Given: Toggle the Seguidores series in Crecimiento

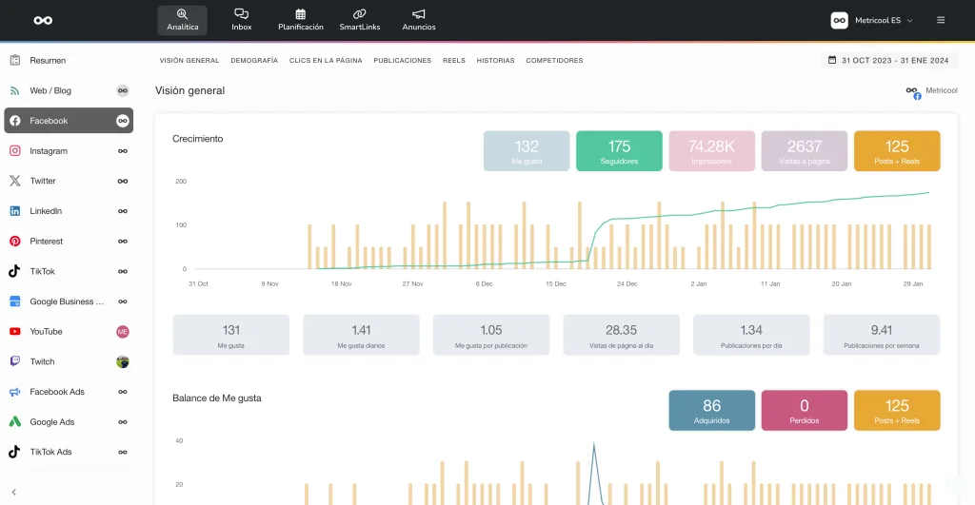Looking at the screenshot, I should tap(619, 151).
